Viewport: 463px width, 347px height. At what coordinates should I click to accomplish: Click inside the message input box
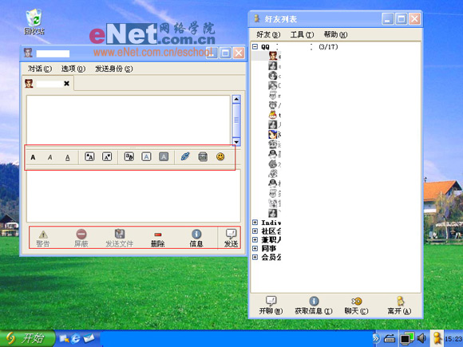point(133,195)
